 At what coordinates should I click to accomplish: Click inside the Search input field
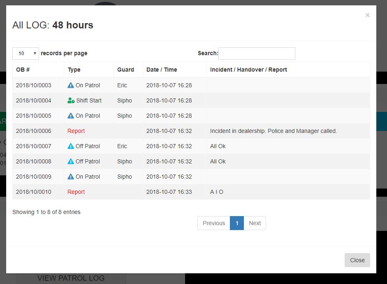click(257, 54)
